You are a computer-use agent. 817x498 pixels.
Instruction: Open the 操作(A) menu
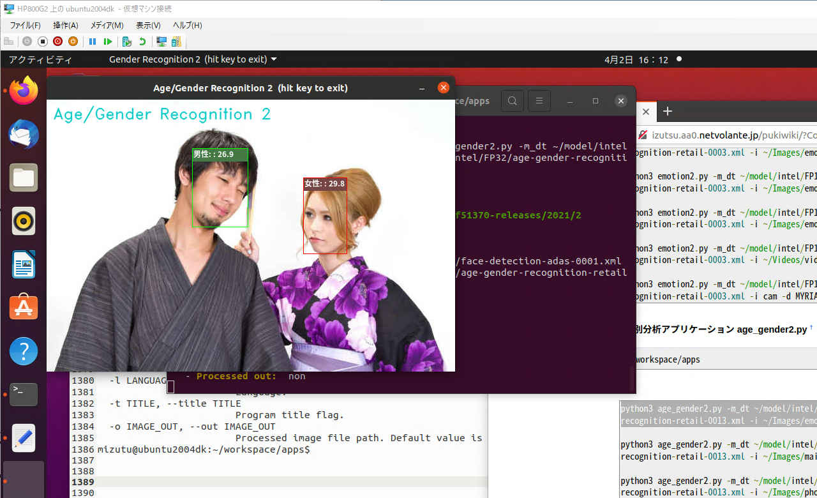click(65, 25)
